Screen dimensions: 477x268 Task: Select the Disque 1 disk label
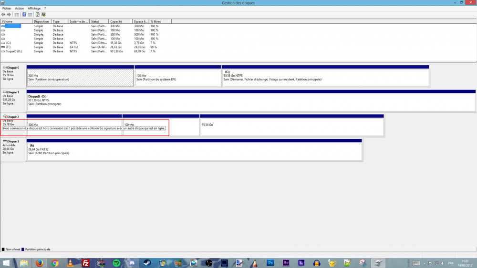tap(13, 100)
